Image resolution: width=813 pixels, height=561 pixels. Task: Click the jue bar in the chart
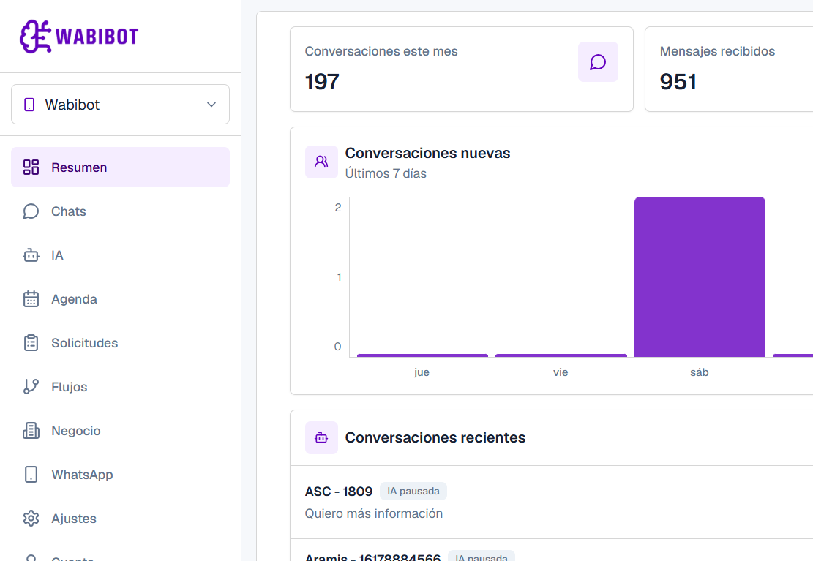(x=422, y=355)
